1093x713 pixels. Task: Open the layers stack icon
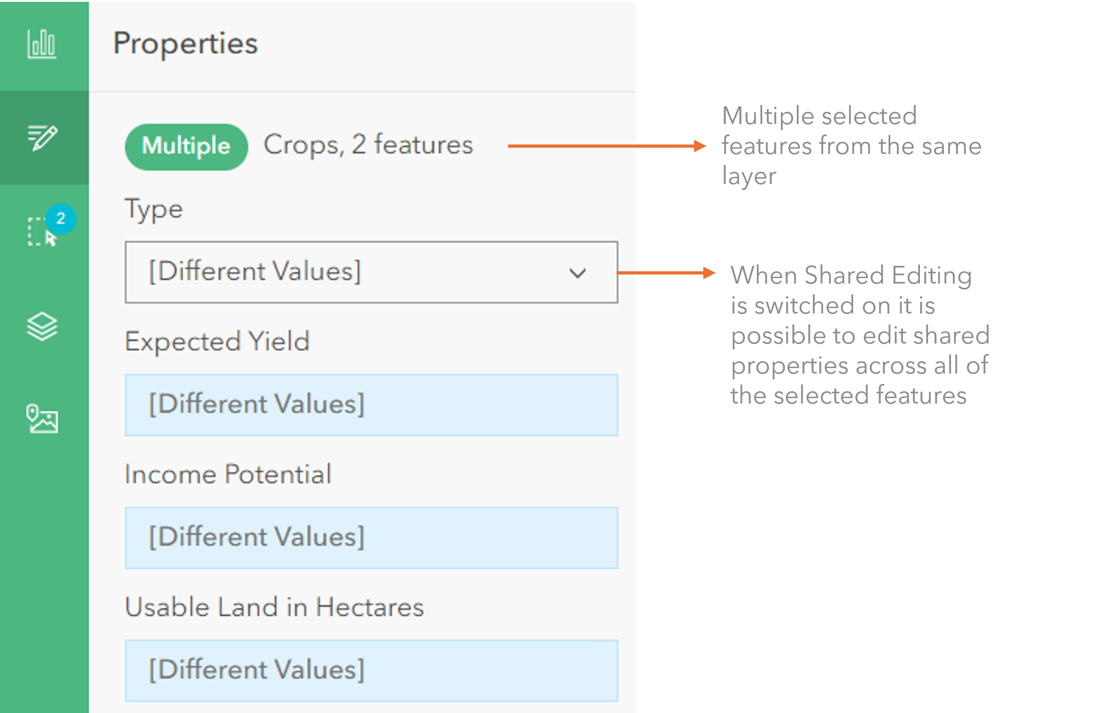click(x=42, y=327)
